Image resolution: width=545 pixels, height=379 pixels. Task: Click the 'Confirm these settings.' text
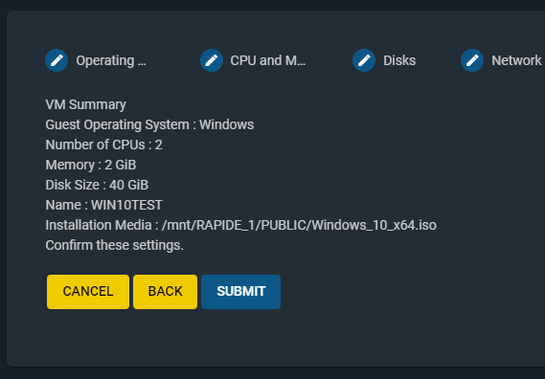pyautogui.click(x=114, y=245)
